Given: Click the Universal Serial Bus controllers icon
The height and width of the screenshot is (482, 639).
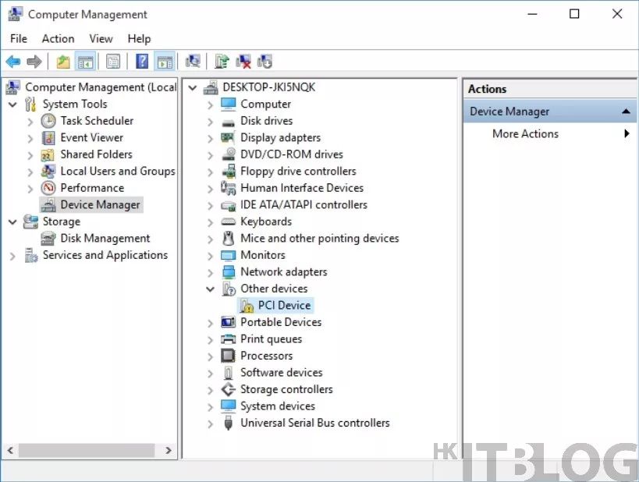Looking at the screenshot, I should point(228,423).
